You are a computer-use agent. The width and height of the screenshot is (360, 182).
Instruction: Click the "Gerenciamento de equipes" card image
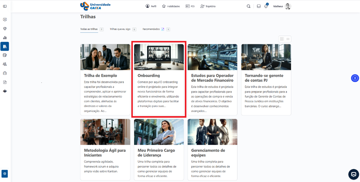point(212,132)
